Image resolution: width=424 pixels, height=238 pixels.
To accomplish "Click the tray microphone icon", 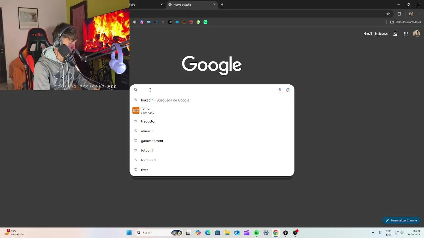I will point(380,233).
